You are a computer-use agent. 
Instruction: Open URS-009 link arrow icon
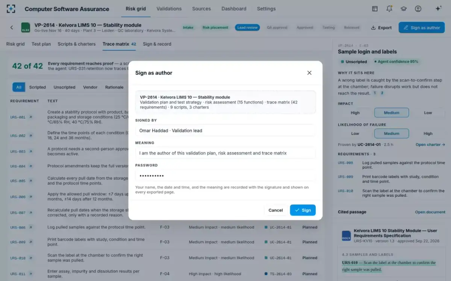click(31, 242)
